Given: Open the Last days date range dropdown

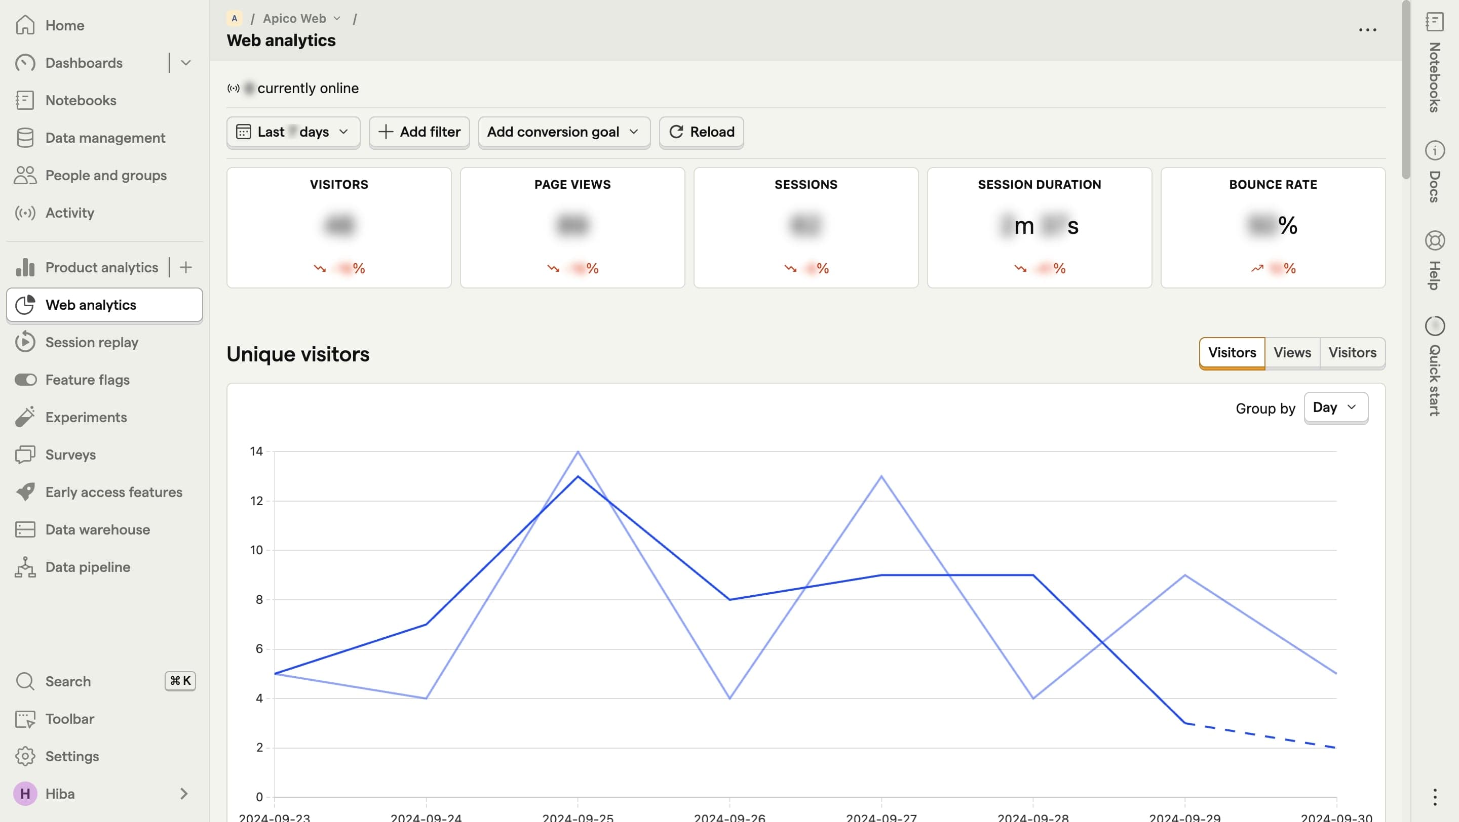Looking at the screenshot, I should coord(293,132).
